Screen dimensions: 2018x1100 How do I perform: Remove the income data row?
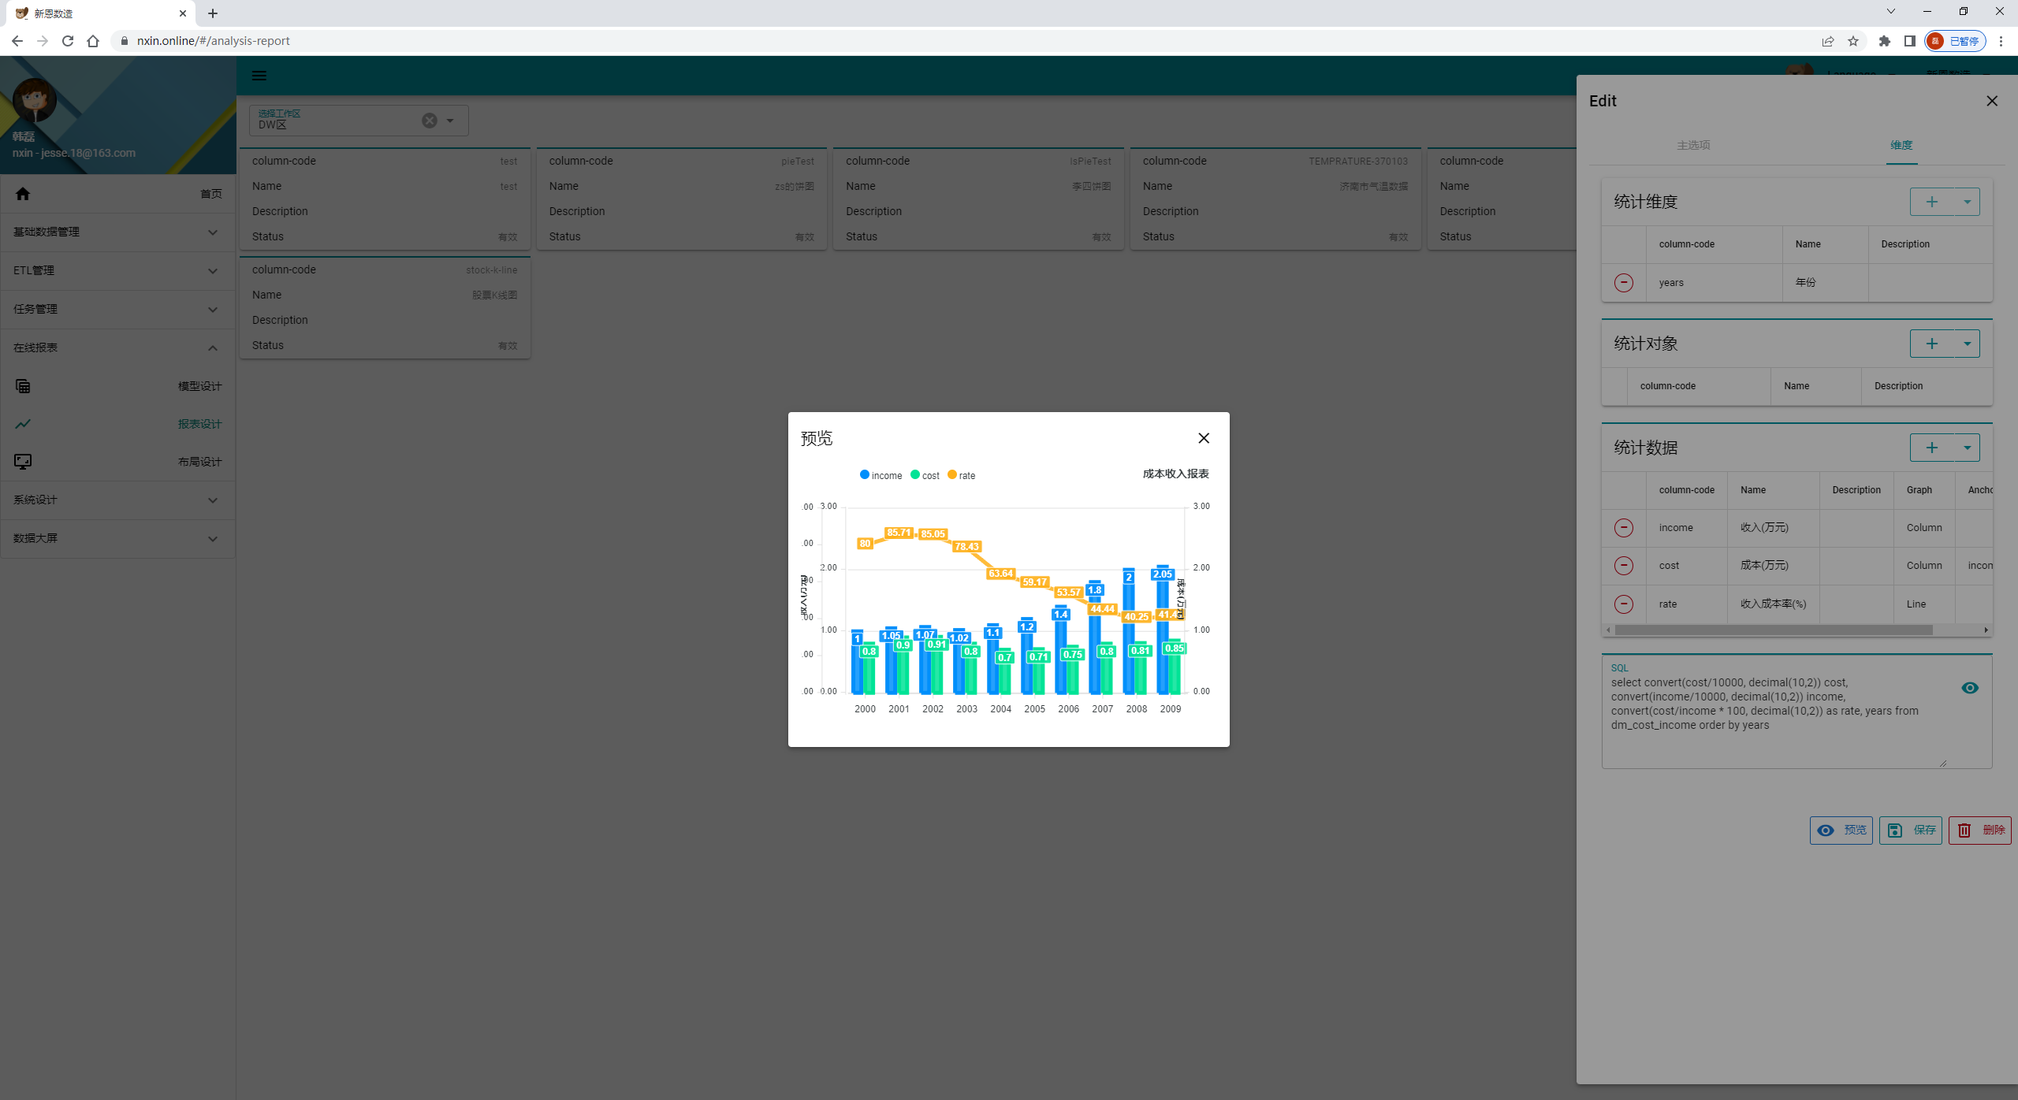(1623, 528)
